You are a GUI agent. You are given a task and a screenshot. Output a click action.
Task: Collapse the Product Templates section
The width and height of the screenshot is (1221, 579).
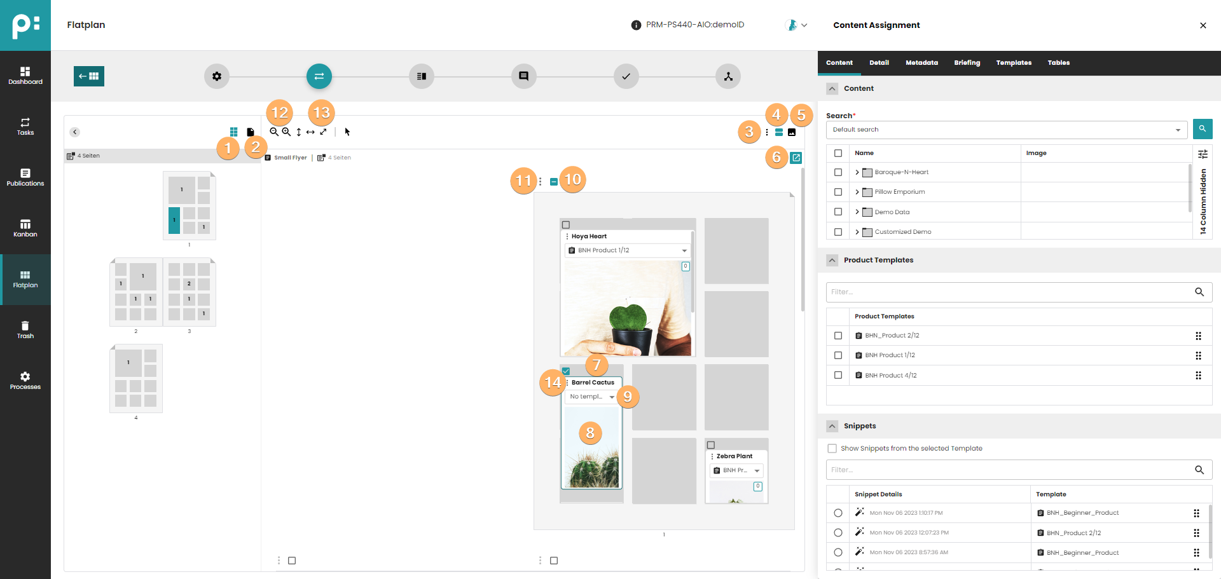point(832,260)
